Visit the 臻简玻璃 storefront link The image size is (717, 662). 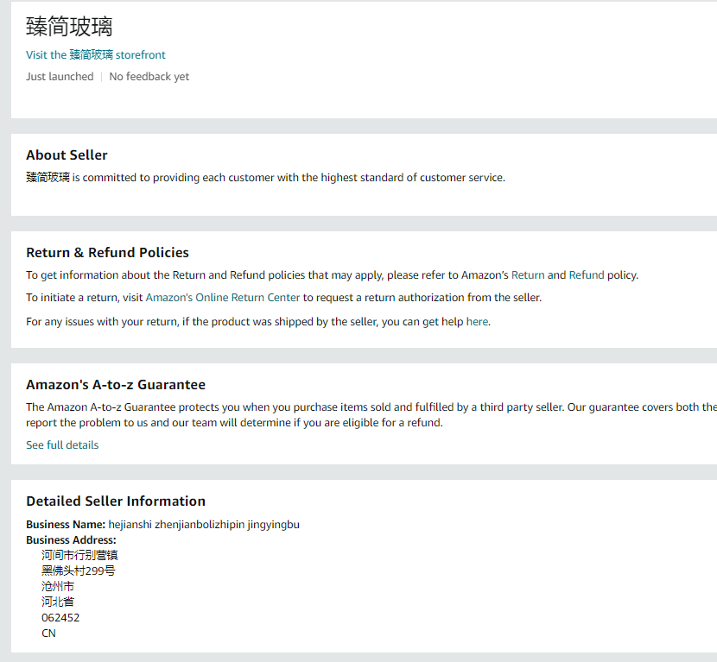point(95,54)
